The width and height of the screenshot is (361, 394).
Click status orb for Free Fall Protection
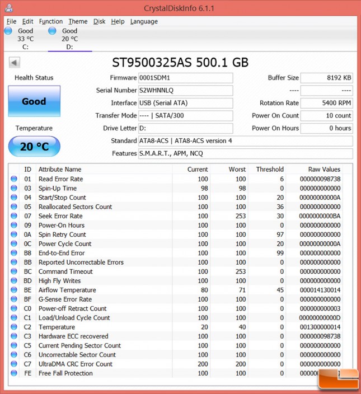pos(14,373)
